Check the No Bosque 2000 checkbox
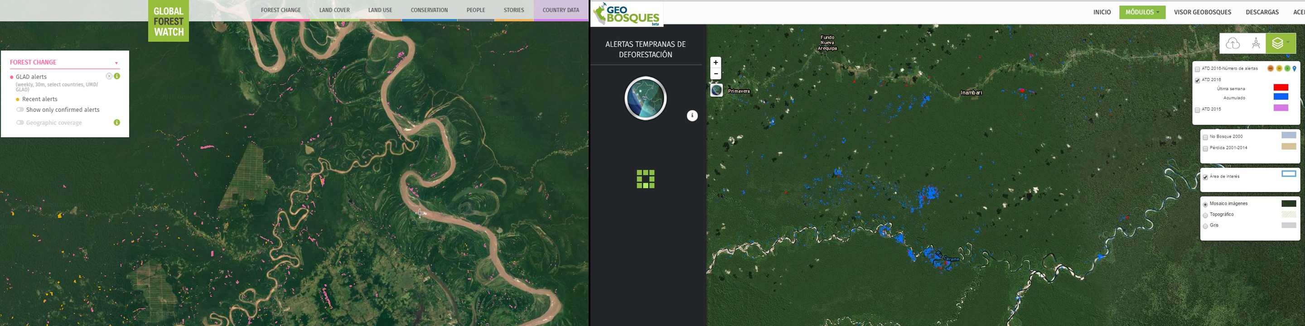The height and width of the screenshot is (326, 1305). (1205, 137)
